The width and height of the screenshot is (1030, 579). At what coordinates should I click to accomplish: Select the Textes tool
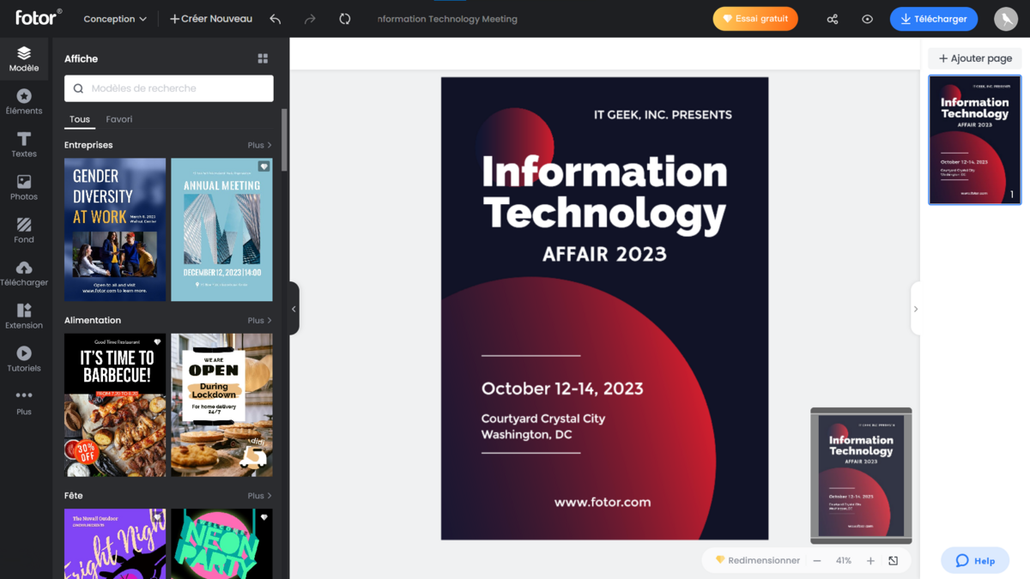point(24,145)
